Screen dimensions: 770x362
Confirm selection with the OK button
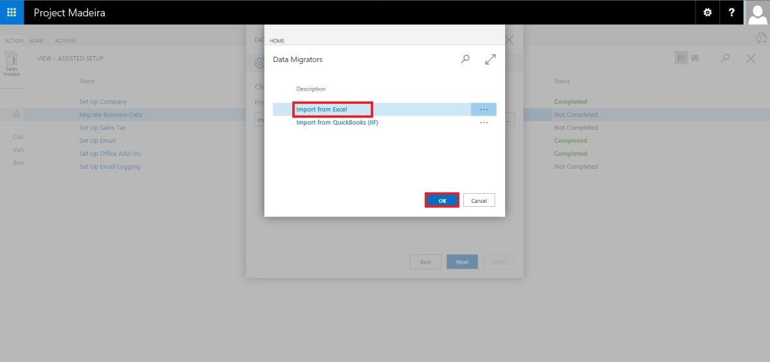point(442,200)
